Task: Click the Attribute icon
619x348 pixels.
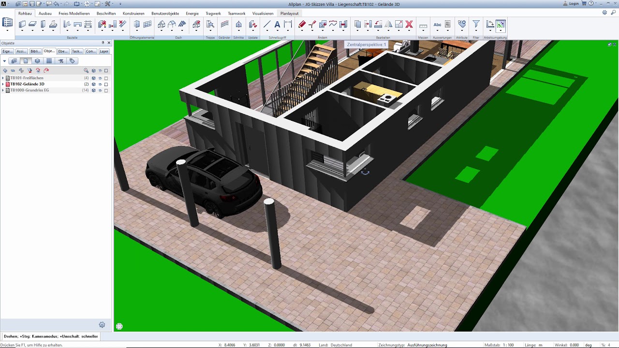Action: pyautogui.click(x=462, y=24)
